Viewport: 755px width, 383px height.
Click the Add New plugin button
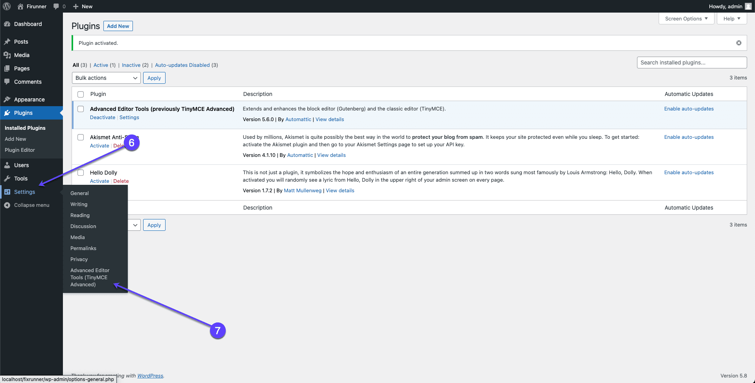click(x=118, y=26)
